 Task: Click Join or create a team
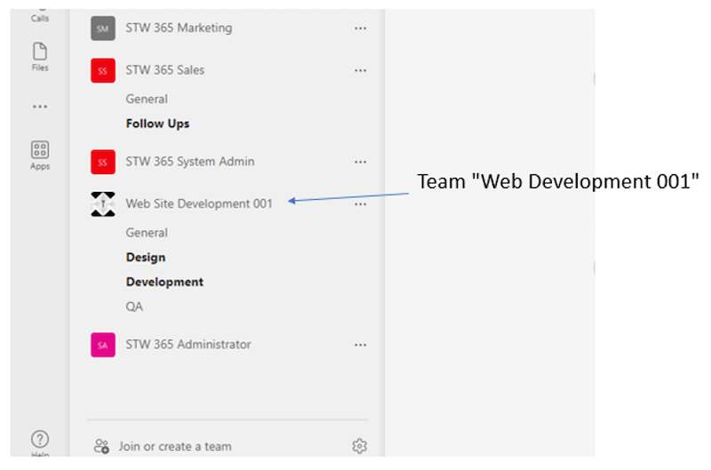tap(175, 446)
